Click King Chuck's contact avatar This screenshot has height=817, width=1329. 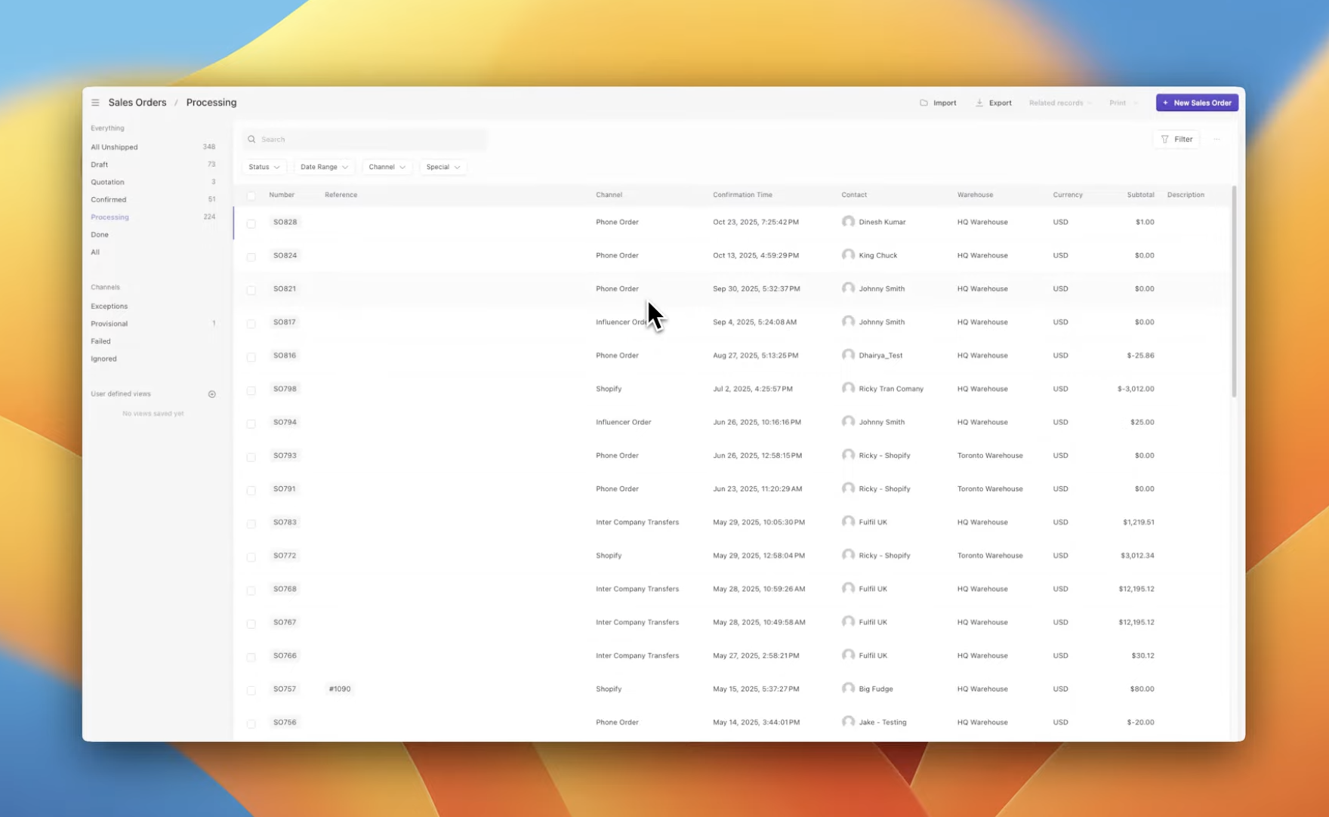pos(848,255)
